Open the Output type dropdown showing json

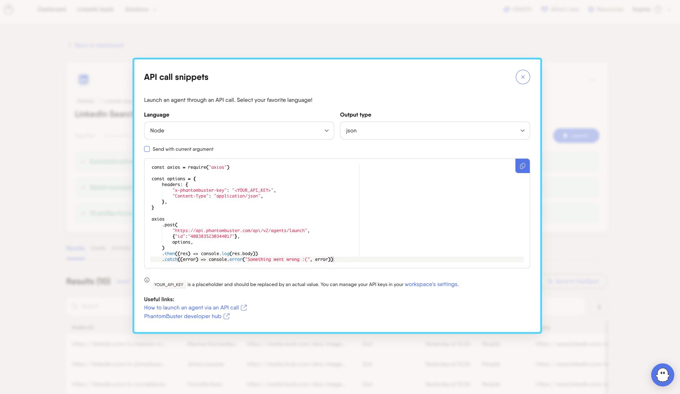[x=435, y=131]
